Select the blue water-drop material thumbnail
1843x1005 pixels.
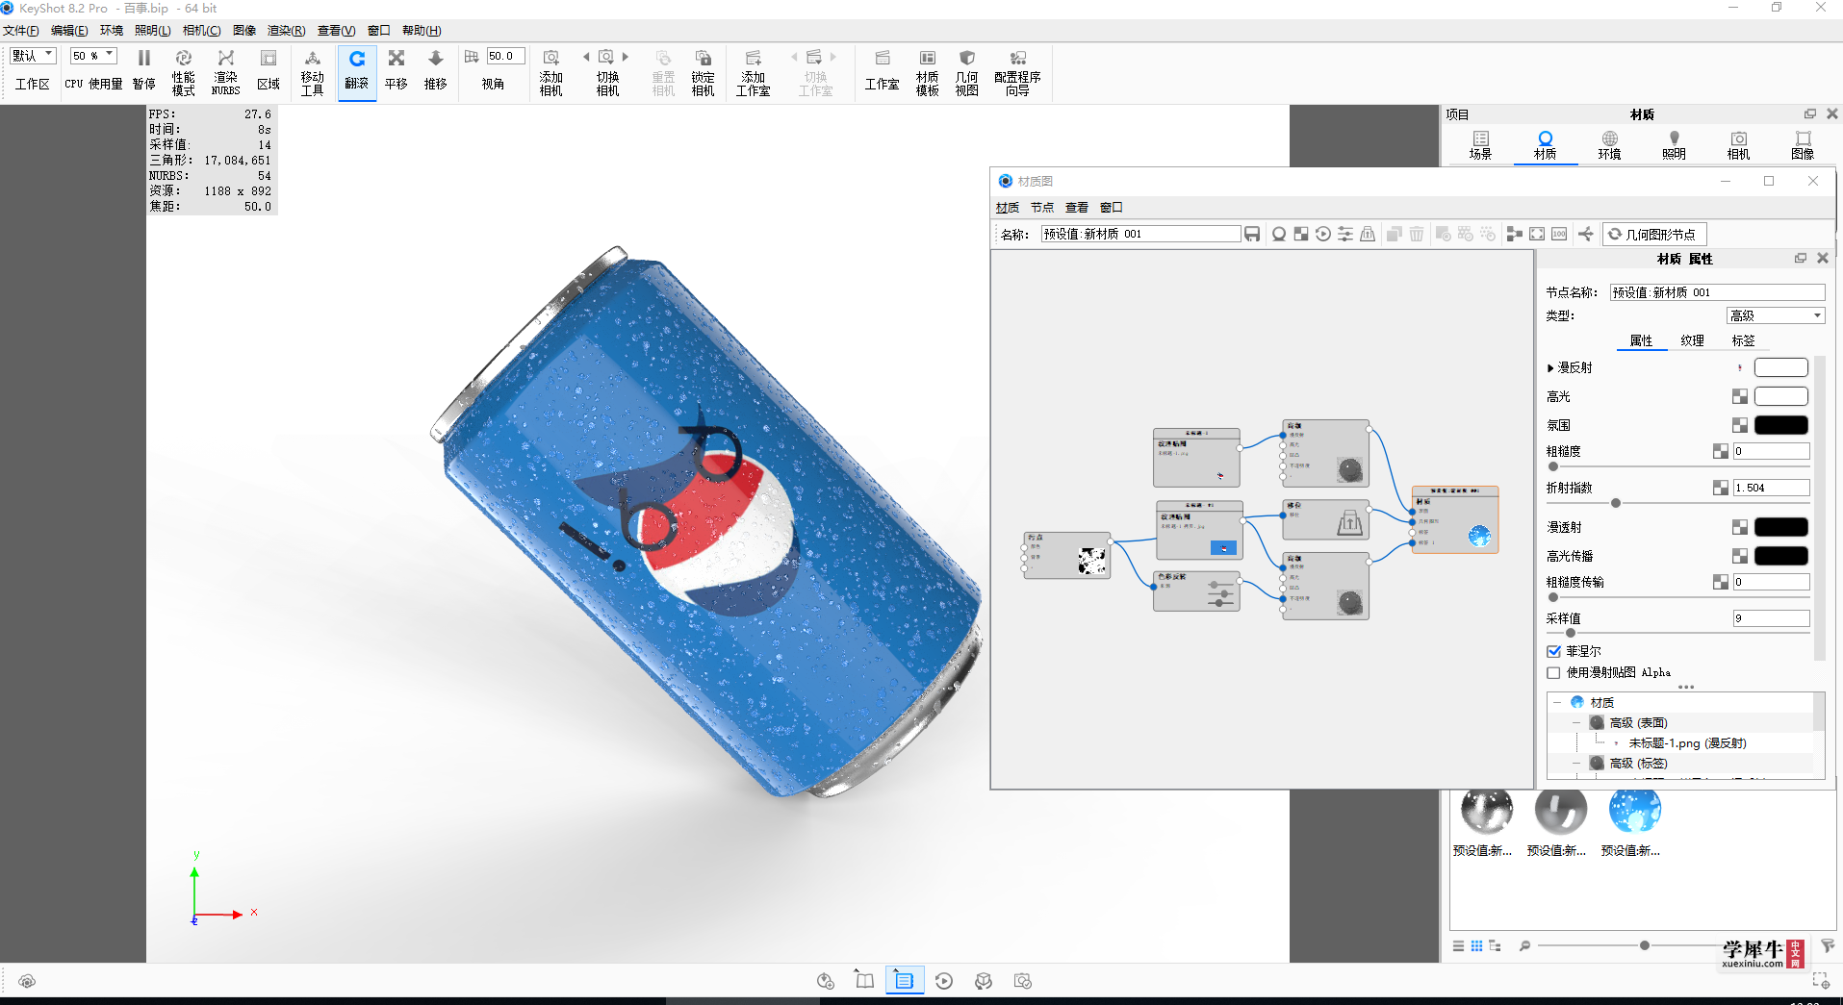1634,811
